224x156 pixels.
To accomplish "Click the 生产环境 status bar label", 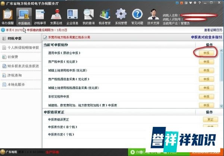I will tap(52, 152).
